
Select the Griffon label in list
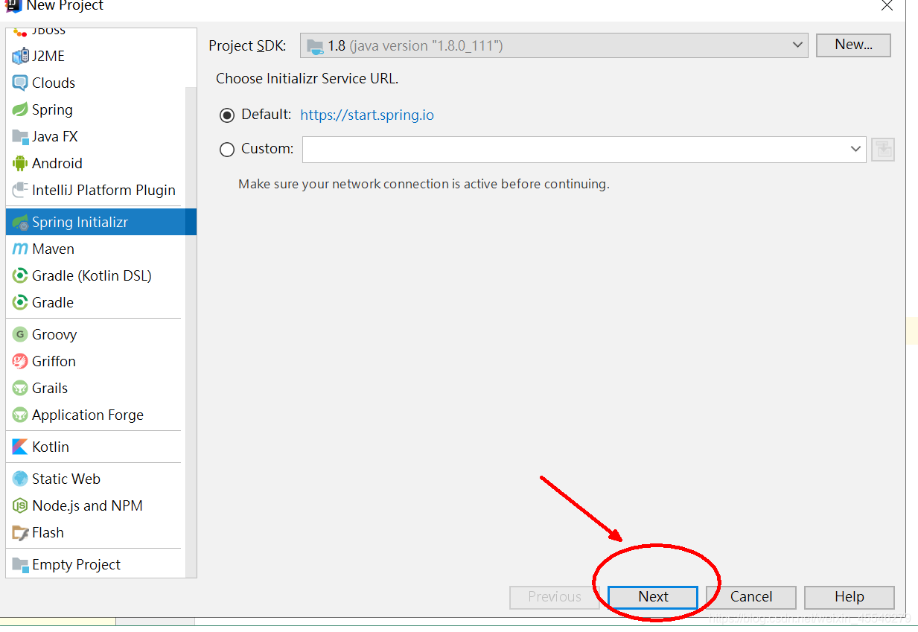tap(54, 361)
